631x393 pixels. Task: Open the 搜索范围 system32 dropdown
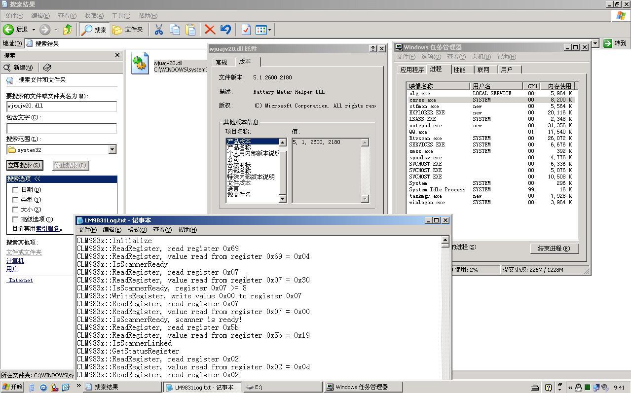click(x=112, y=150)
